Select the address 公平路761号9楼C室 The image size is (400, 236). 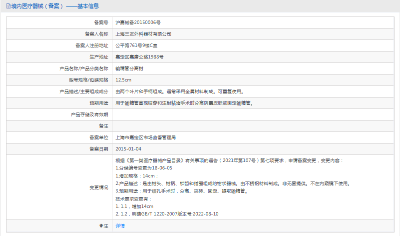pos(136,45)
